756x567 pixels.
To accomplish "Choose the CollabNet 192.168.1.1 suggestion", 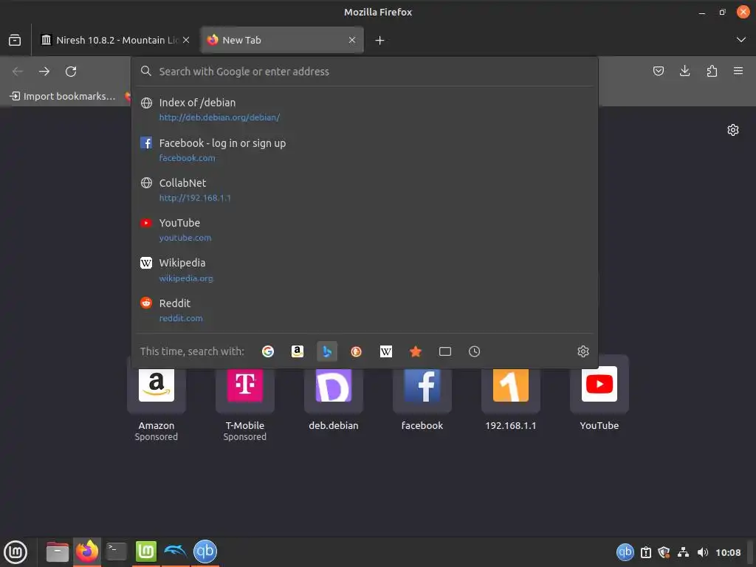I will [365, 190].
